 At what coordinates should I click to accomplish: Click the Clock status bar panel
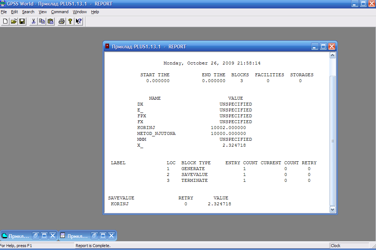pyautogui.click(x=349, y=246)
